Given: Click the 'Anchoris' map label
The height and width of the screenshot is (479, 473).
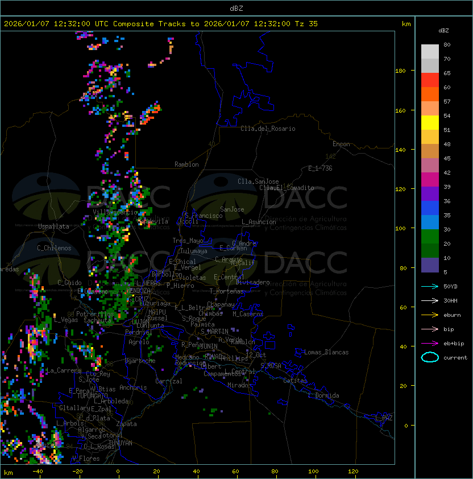Looking at the screenshot, I should 133,387.
